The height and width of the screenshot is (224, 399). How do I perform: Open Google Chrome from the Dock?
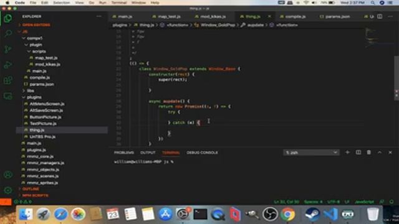pyautogui.click(x=287, y=214)
